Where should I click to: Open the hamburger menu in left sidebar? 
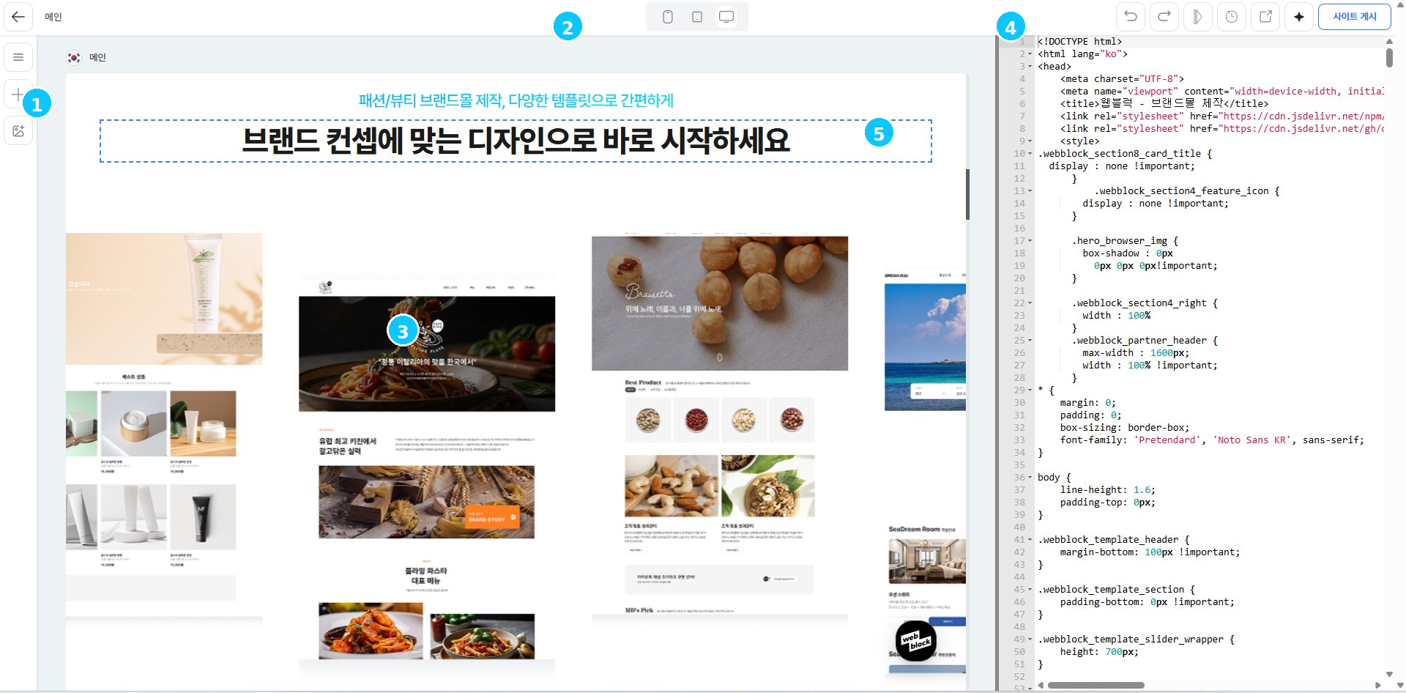pos(18,56)
